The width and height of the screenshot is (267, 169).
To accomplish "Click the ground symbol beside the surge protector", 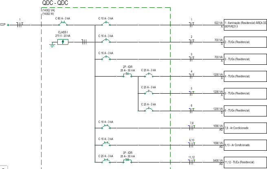I will (x=52, y=44).
